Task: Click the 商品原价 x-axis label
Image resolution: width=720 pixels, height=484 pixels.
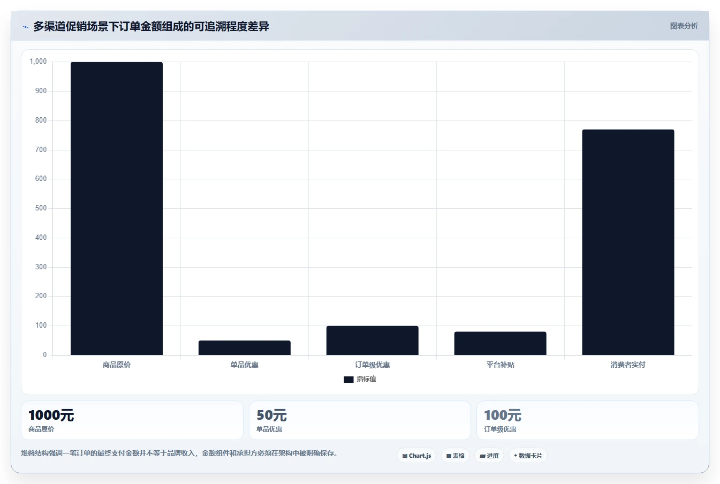Action: coord(117,365)
